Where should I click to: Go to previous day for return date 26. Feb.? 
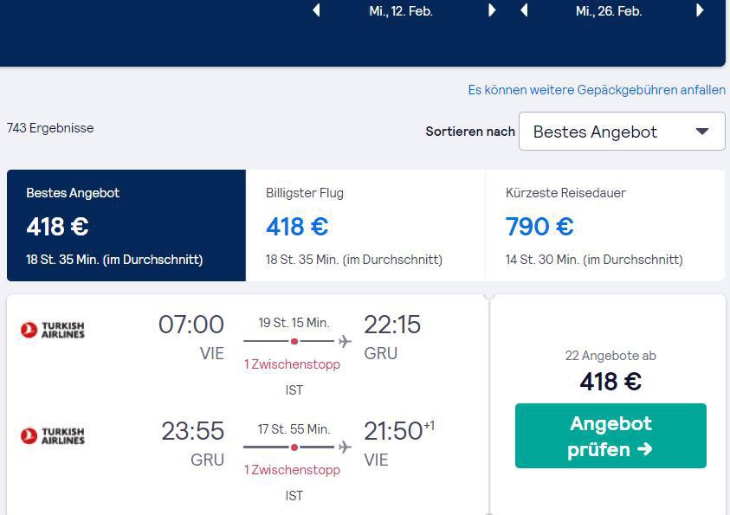pyautogui.click(x=524, y=10)
